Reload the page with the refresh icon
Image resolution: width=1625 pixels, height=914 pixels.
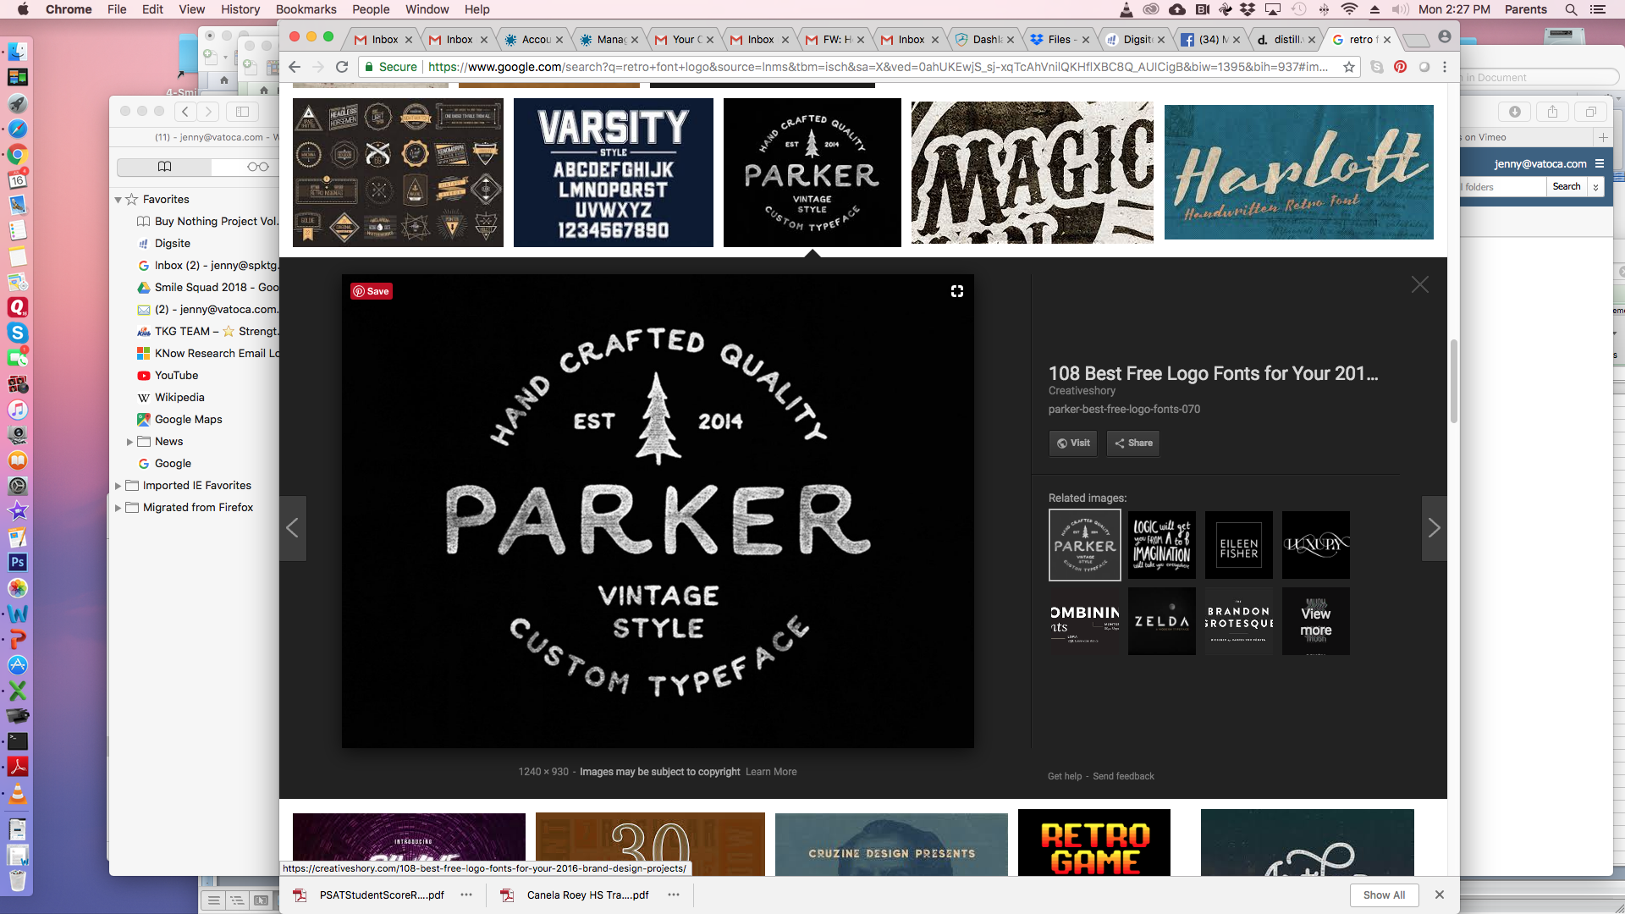point(342,67)
